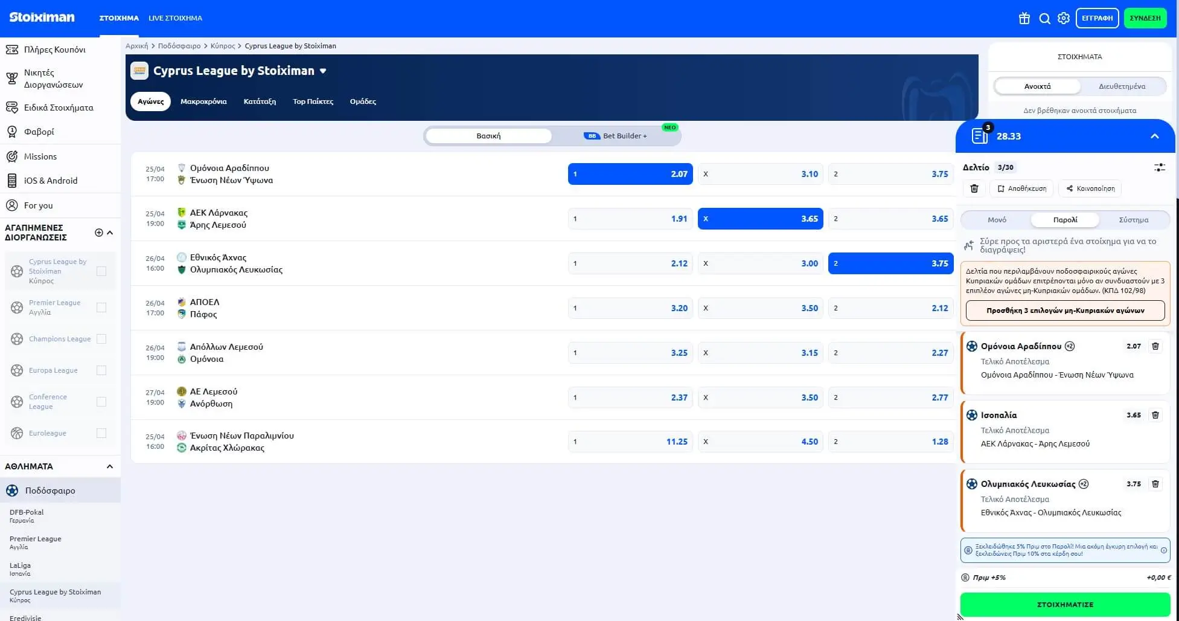This screenshot has height=621, width=1179.
Task: Open the gift promotions icon in header
Action: (x=1024, y=18)
